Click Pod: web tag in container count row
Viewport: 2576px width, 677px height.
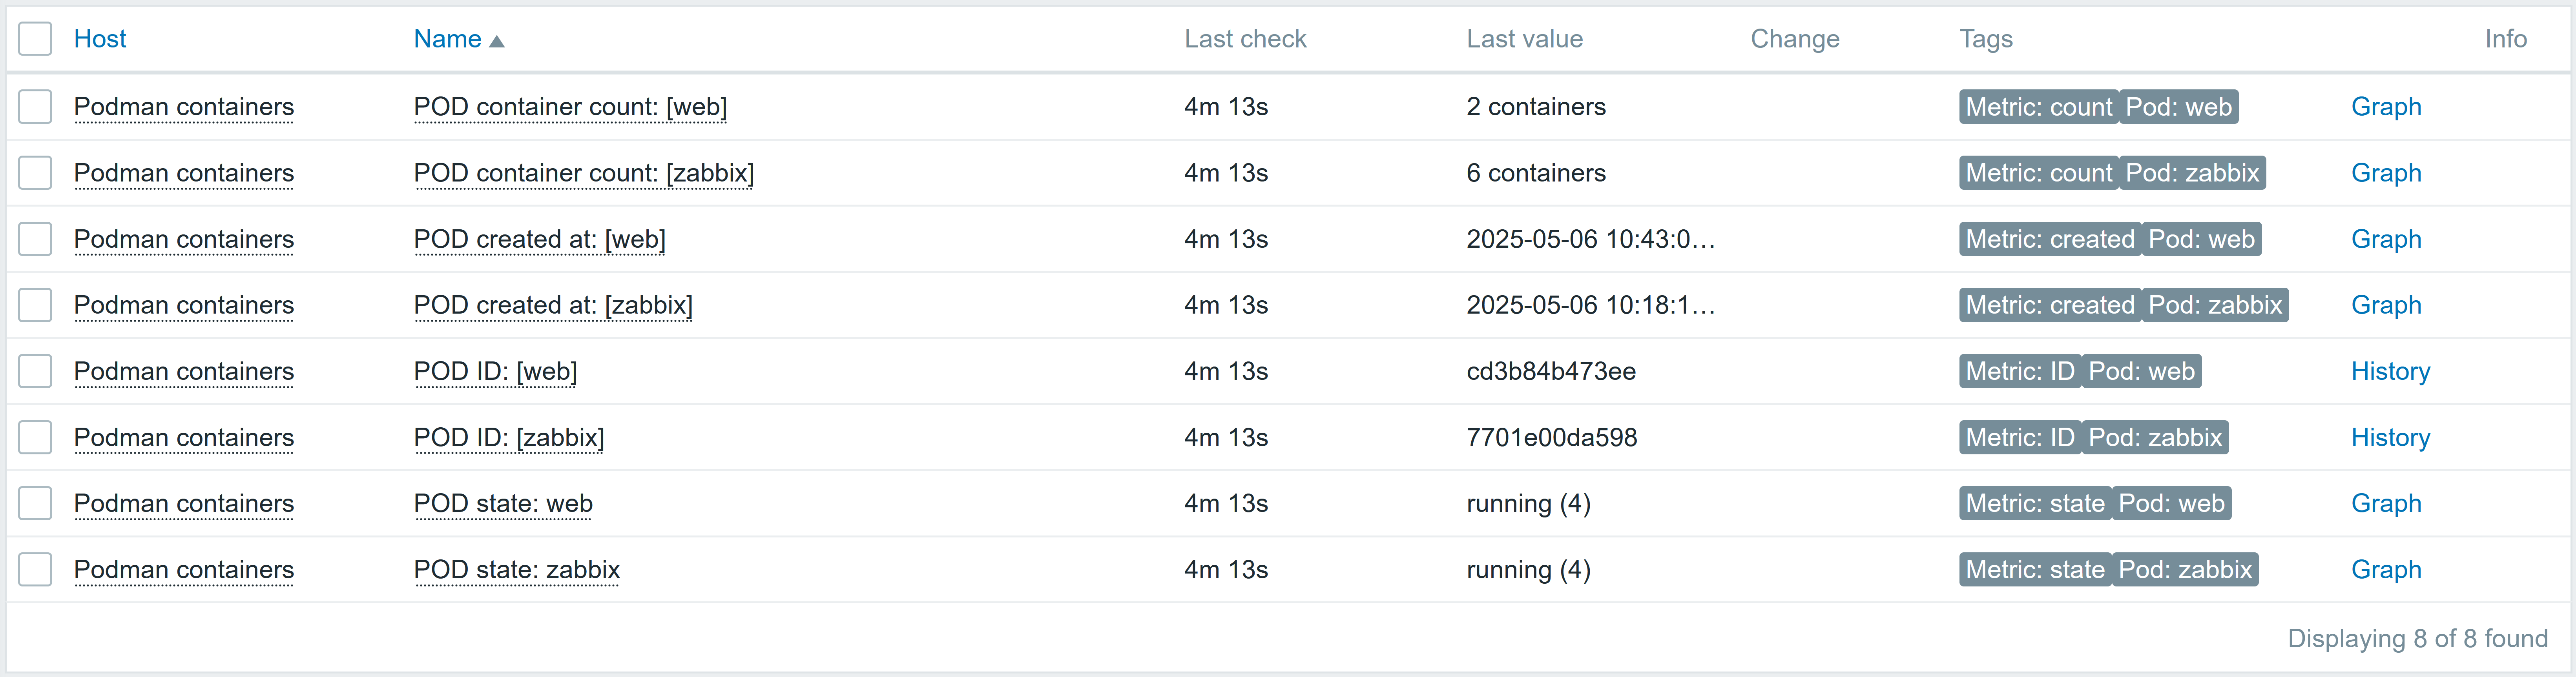2179,107
